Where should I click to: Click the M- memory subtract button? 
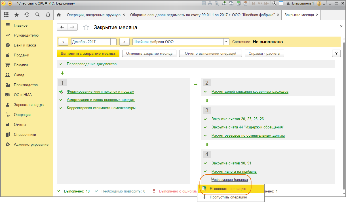[266, 3]
